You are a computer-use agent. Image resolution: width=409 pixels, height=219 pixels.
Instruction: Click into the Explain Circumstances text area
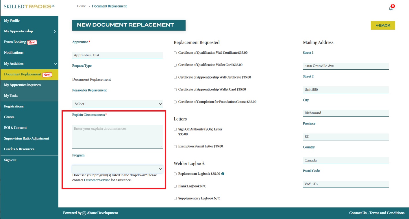tap(117, 136)
